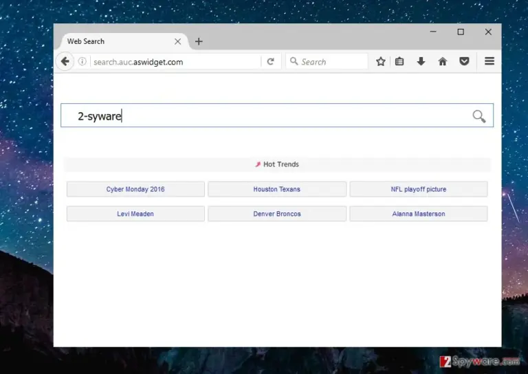Click the page search magnifier icon
Viewport: 528px width, 374px height.
click(478, 116)
